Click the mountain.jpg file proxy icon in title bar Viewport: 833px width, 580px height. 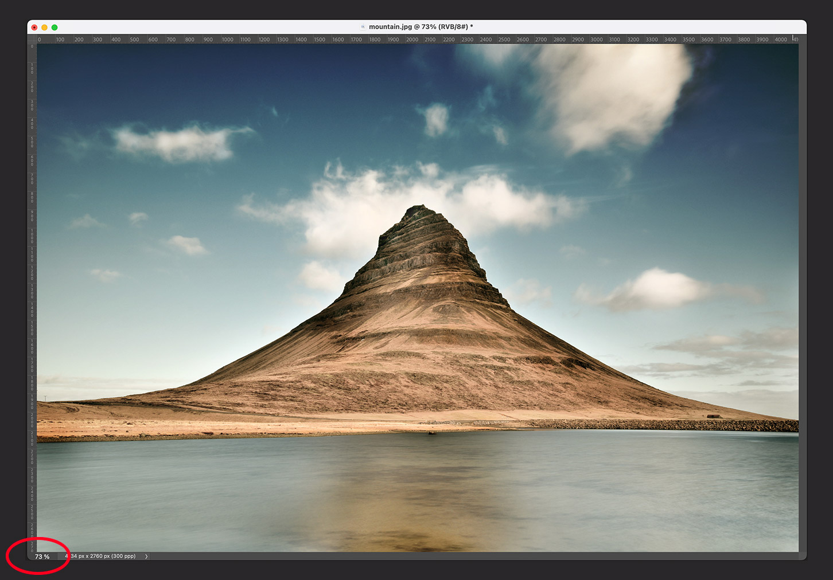(x=363, y=27)
